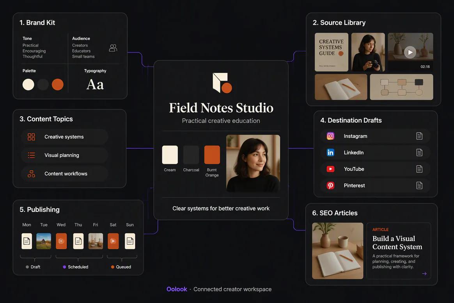Click the Oolook brand link
The height and width of the screenshot is (303, 454).
[x=177, y=289]
